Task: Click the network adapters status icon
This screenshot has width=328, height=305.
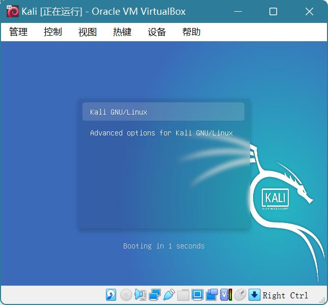Action: point(155,295)
